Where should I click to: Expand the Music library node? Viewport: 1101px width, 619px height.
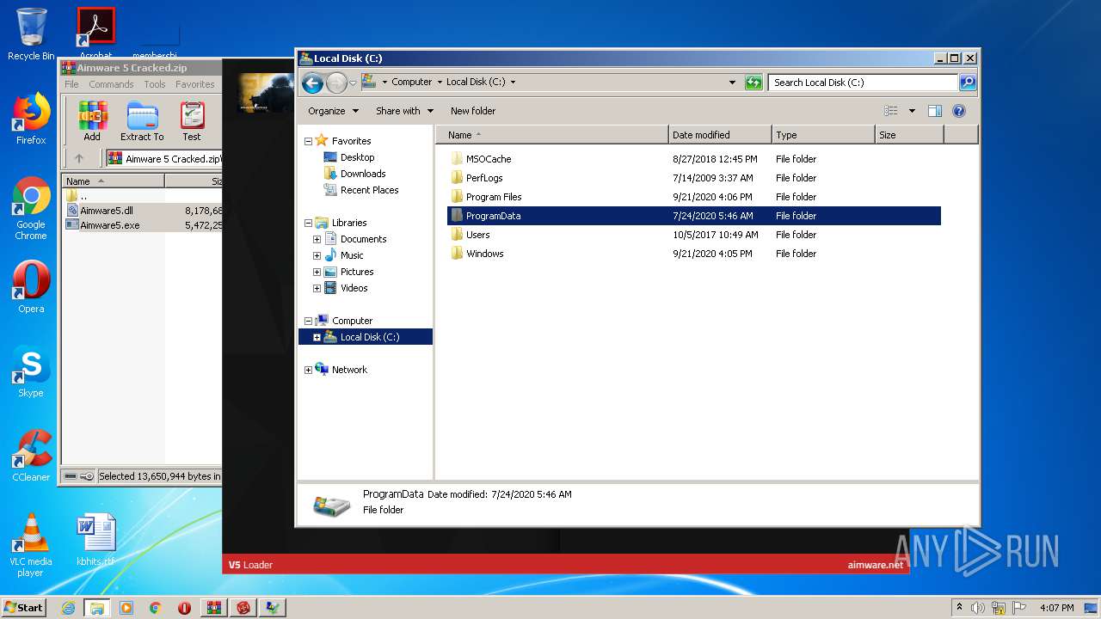tap(317, 255)
